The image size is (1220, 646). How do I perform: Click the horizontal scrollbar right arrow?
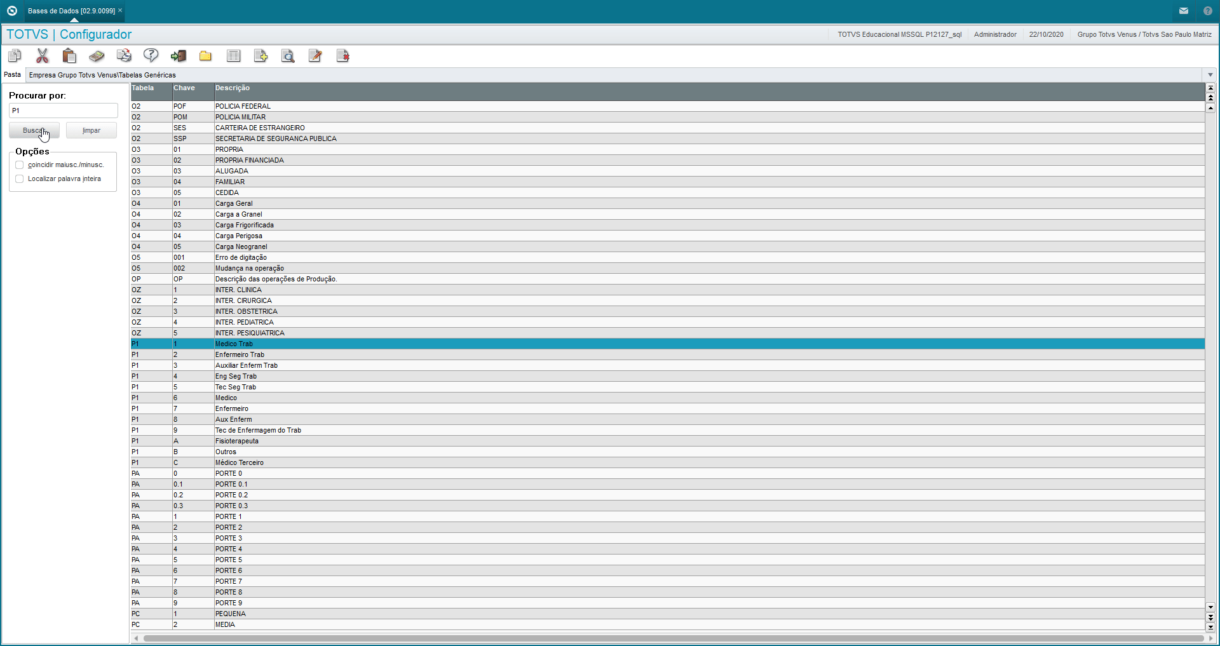tap(1210, 638)
